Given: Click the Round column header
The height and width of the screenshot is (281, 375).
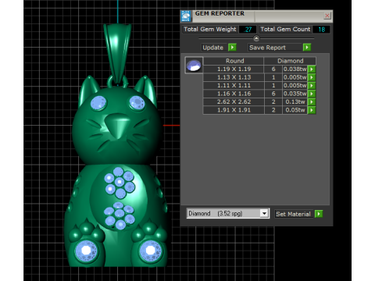Looking at the screenshot, I should pos(234,61).
